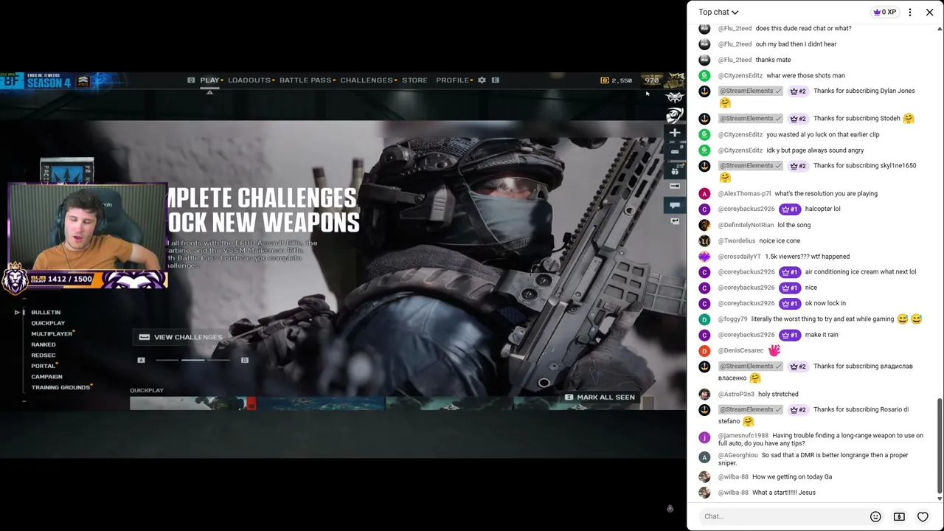Click the A previous-slide key prompt

coord(141,360)
